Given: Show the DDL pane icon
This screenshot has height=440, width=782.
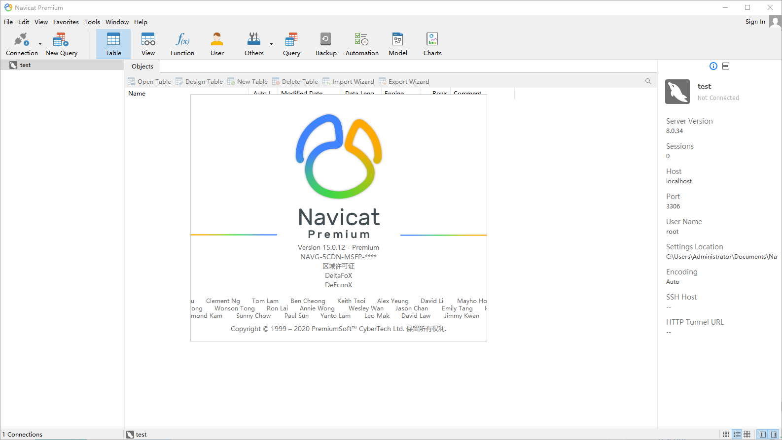Looking at the screenshot, I should [726, 66].
